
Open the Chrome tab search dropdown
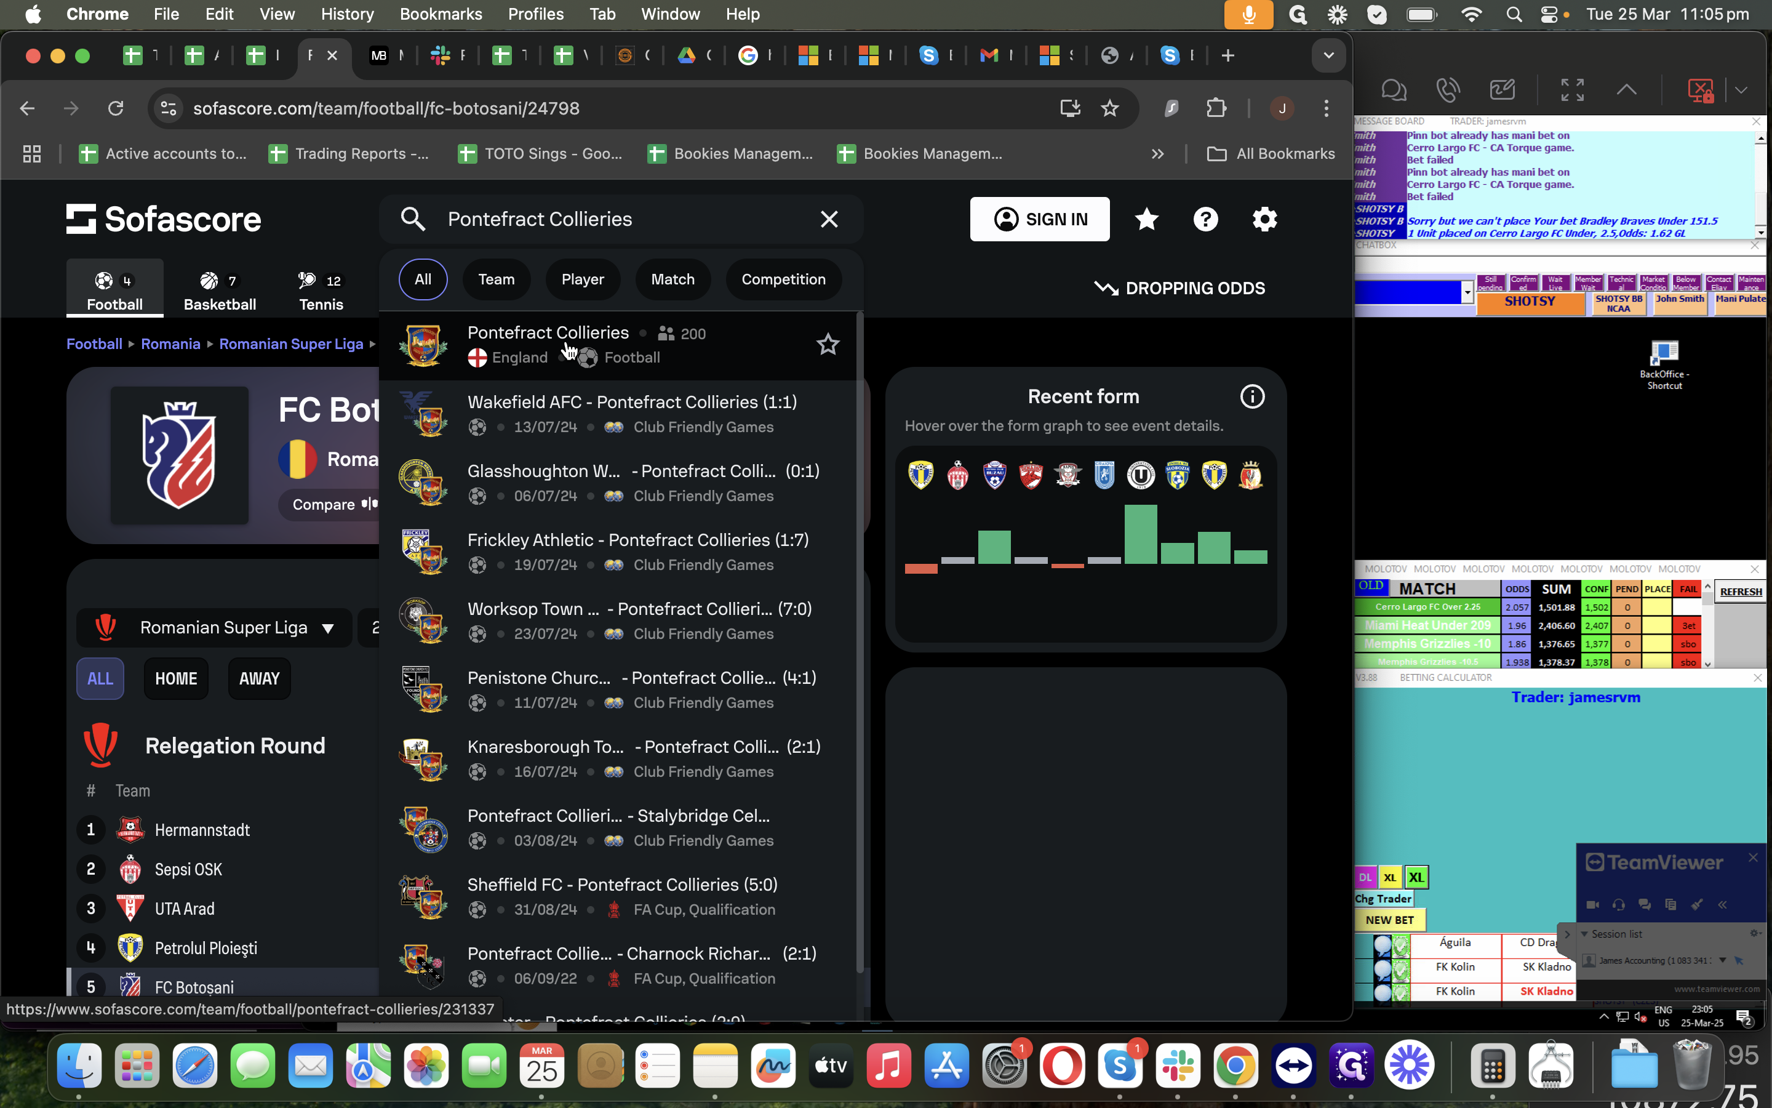click(1328, 55)
